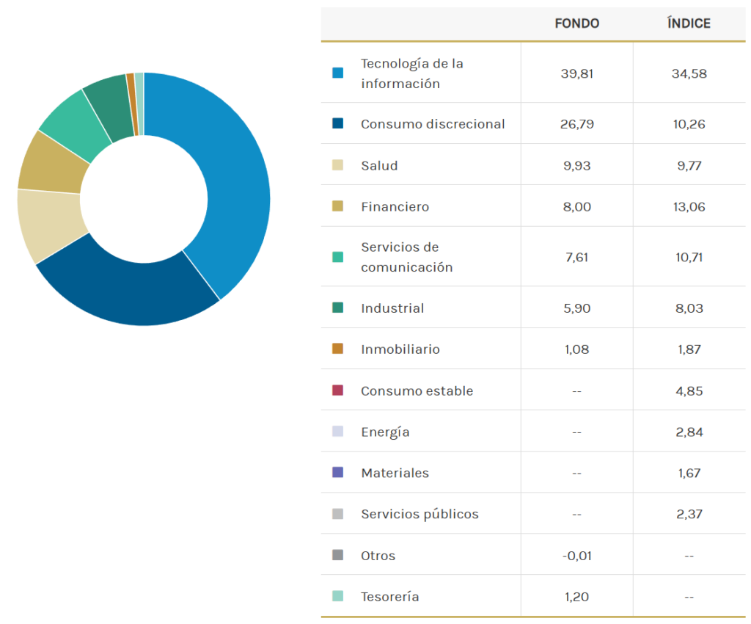Select the Servicios públicos row label

pyautogui.click(x=420, y=514)
